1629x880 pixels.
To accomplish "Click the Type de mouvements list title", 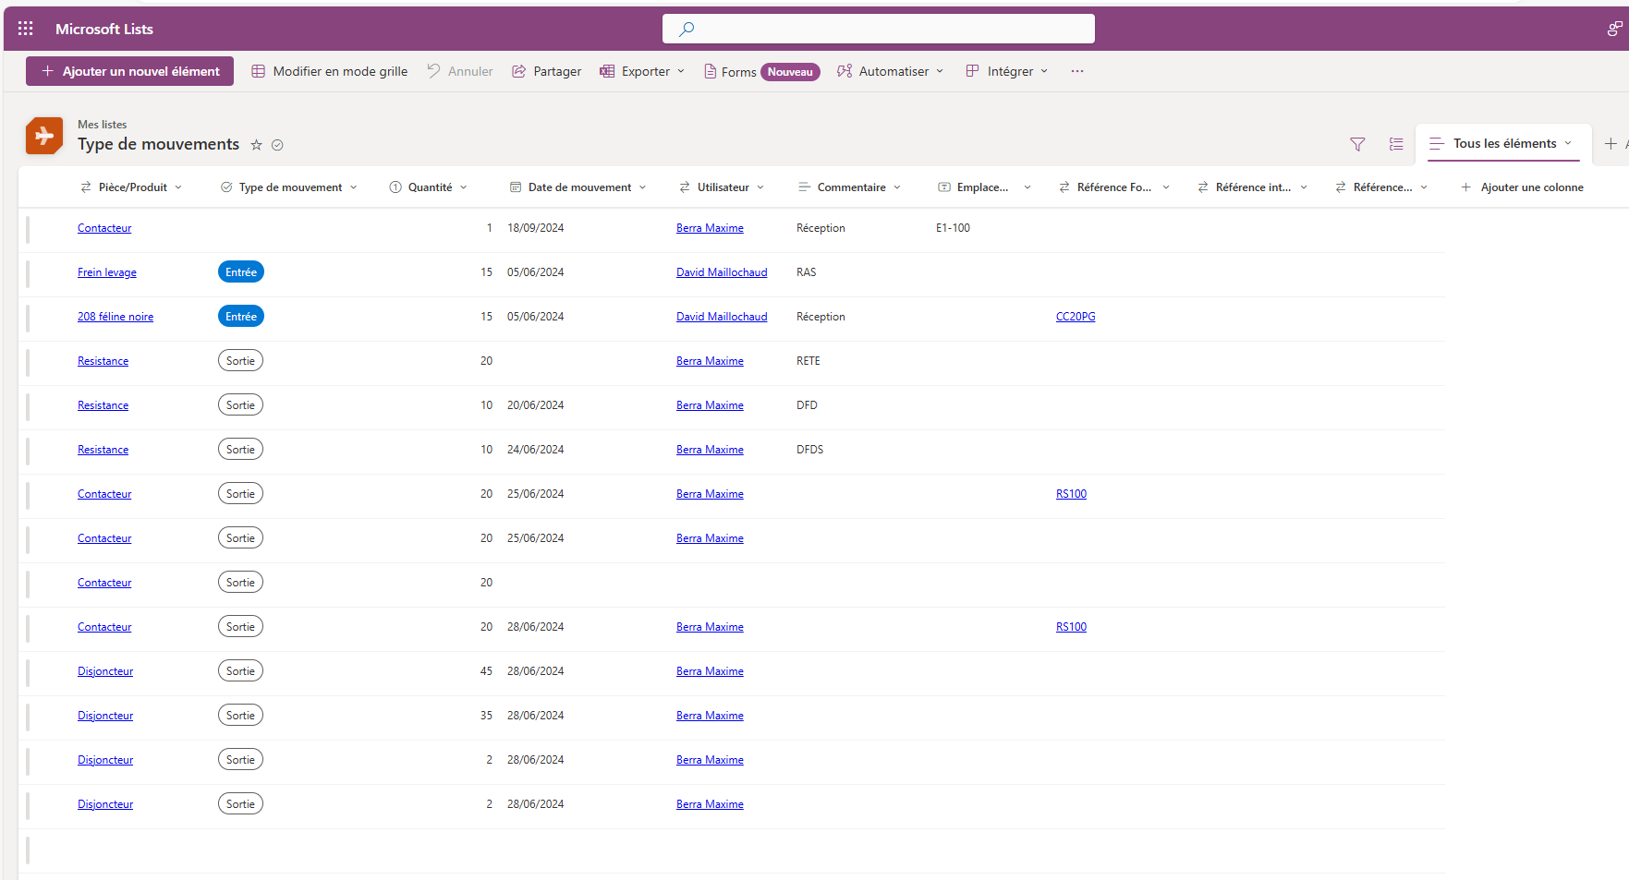I will [x=158, y=144].
